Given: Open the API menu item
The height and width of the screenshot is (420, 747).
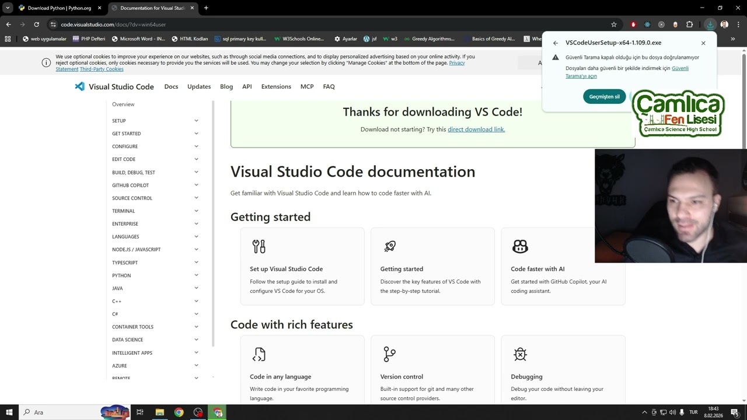Looking at the screenshot, I should click(247, 86).
